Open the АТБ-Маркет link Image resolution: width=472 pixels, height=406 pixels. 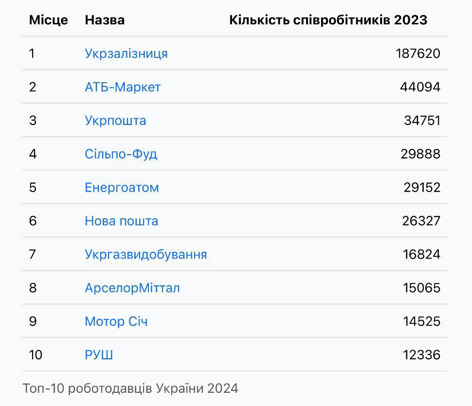pyautogui.click(x=123, y=87)
